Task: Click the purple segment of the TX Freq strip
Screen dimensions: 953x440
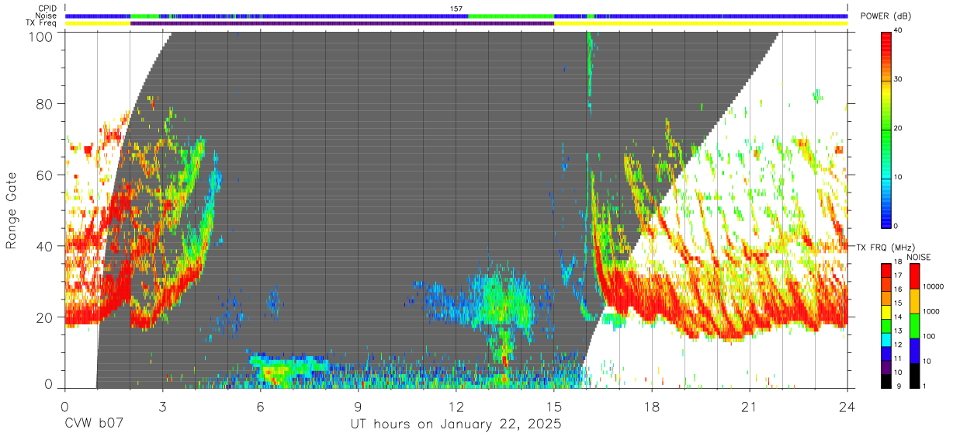Action: pos(342,23)
